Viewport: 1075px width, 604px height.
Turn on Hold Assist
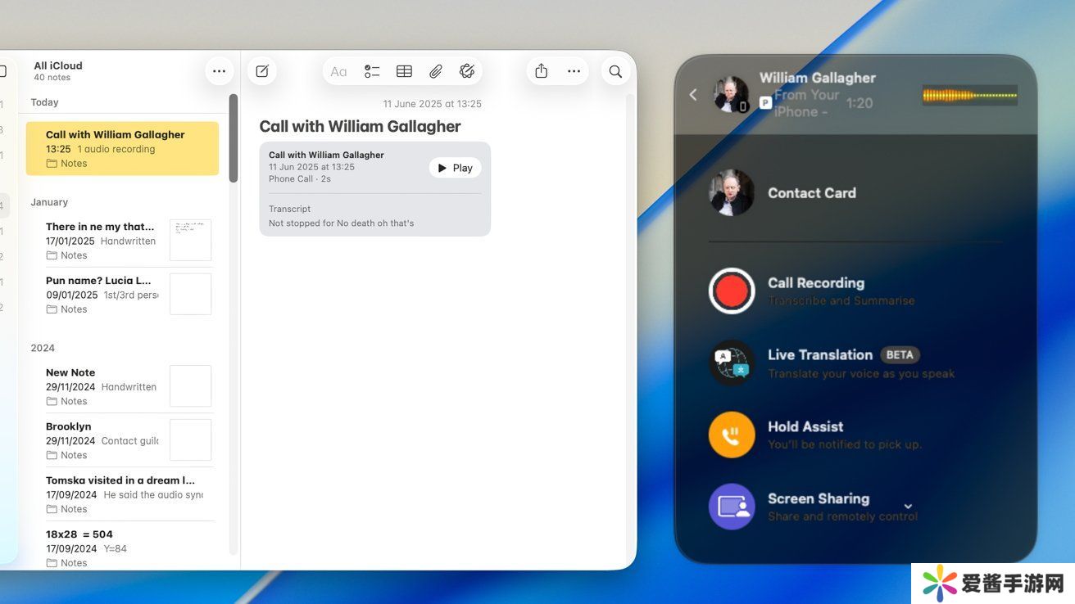pyautogui.click(x=731, y=435)
